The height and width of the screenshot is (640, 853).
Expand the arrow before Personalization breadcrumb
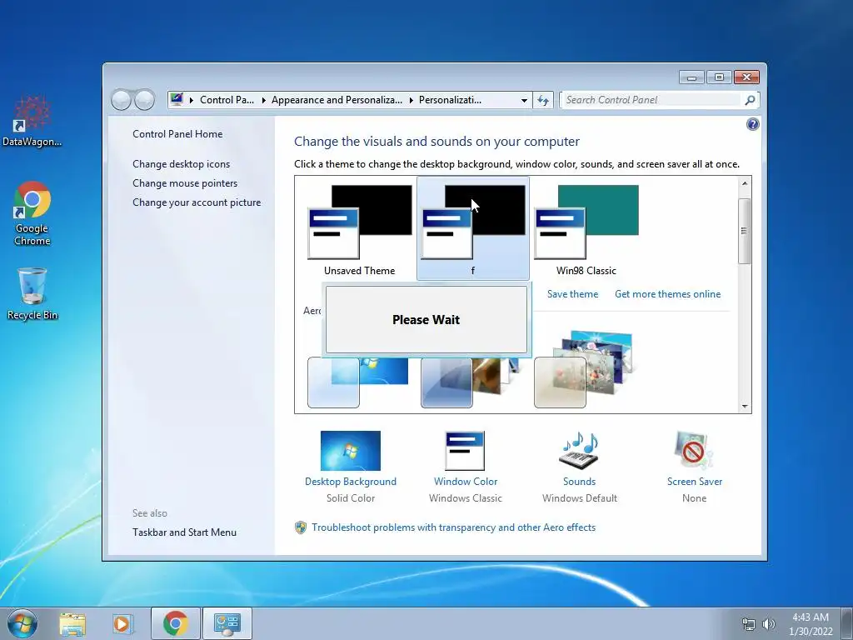pyautogui.click(x=411, y=100)
